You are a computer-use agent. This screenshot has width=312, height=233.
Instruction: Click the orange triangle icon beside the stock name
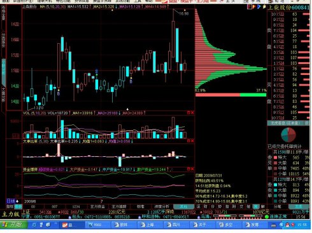pos(254,7)
